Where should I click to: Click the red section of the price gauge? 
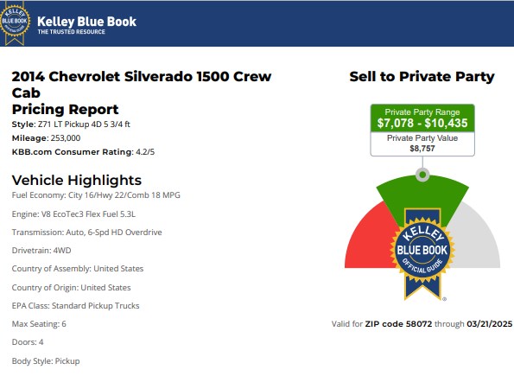pyautogui.click(x=369, y=239)
